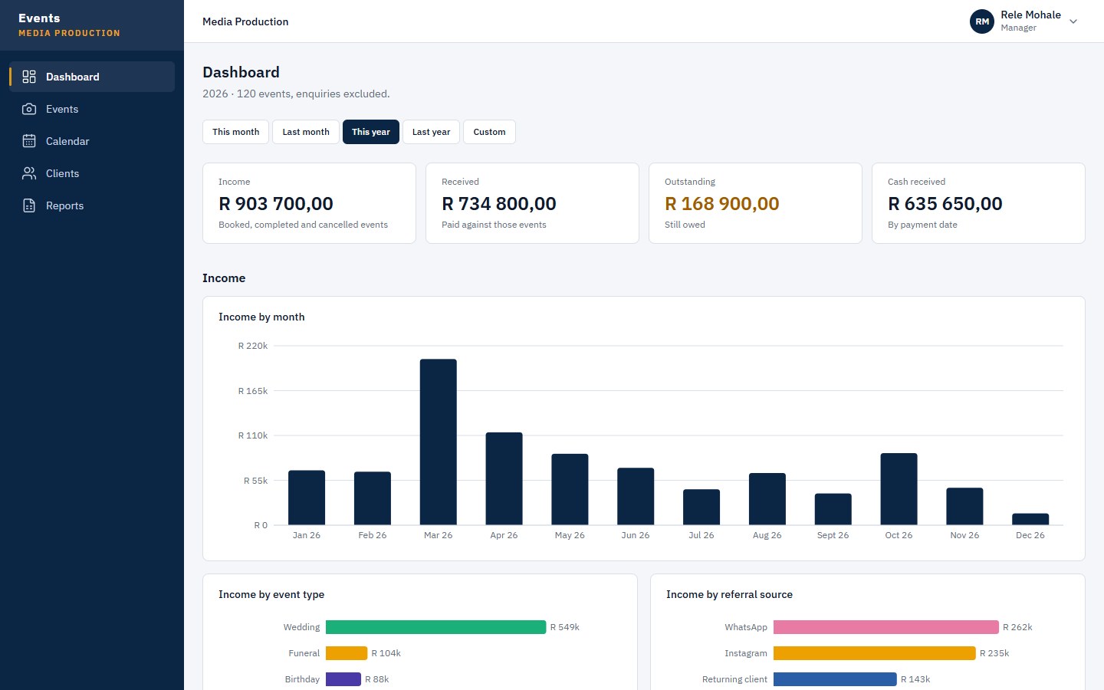
Task: Select the Last year filter
Action: (x=432, y=132)
